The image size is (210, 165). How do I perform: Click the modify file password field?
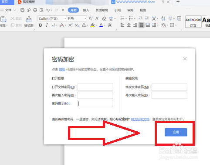point(169,87)
